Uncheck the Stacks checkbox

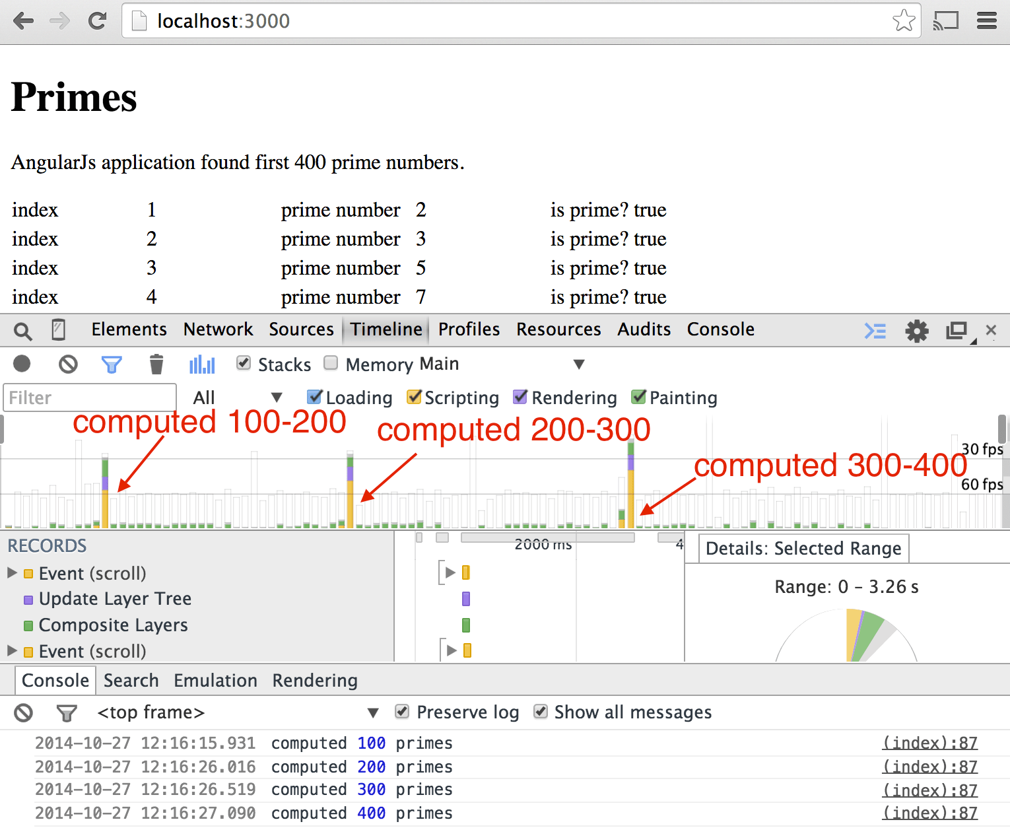[x=244, y=362]
